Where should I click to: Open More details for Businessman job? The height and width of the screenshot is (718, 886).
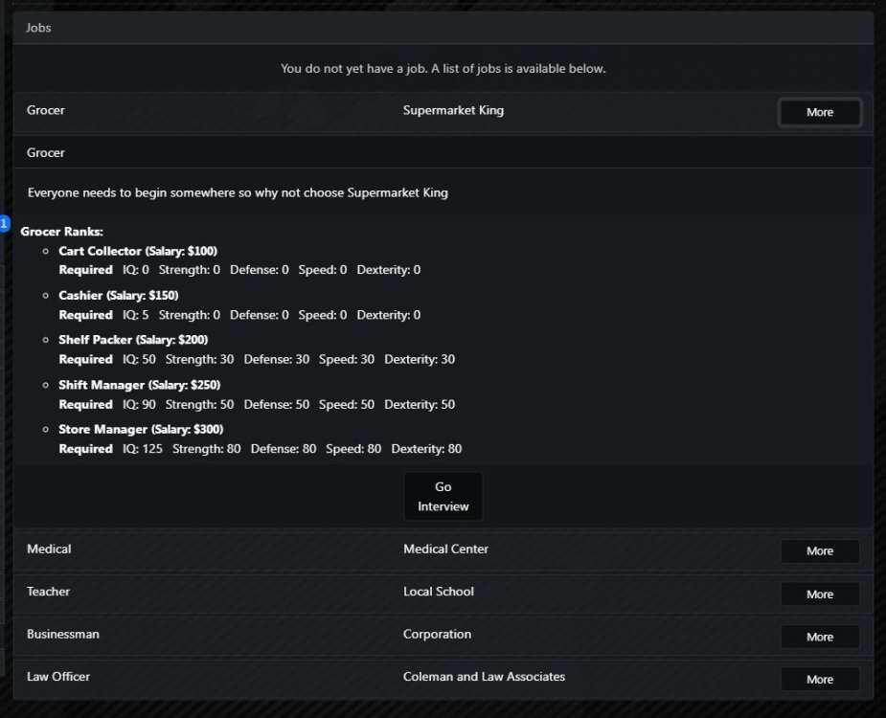(x=820, y=637)
